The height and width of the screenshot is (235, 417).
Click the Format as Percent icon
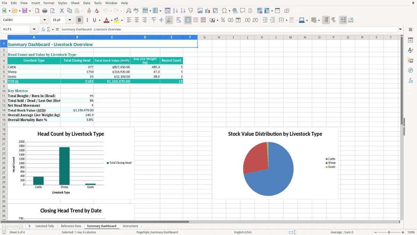tap(223, 20)
